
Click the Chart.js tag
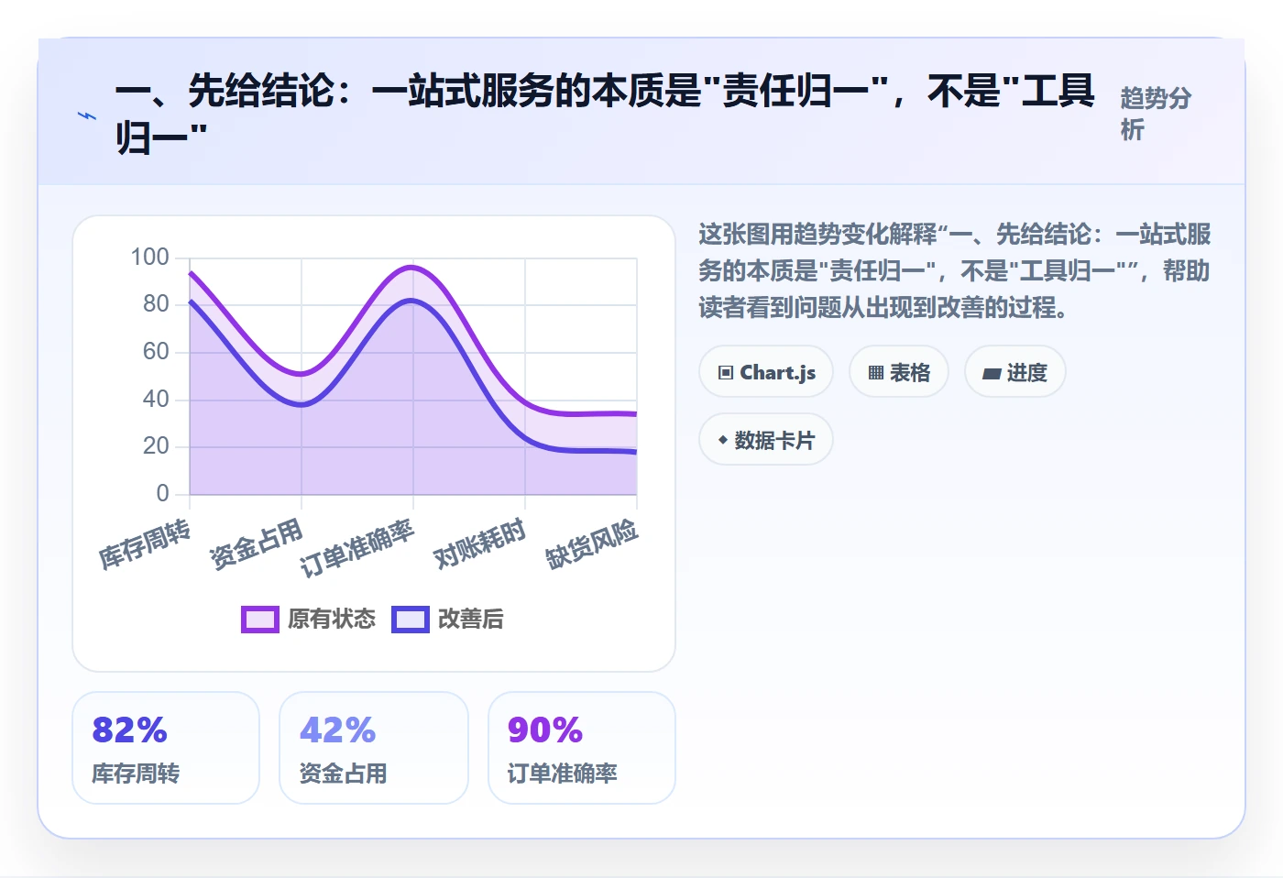[x=766, y=372]
